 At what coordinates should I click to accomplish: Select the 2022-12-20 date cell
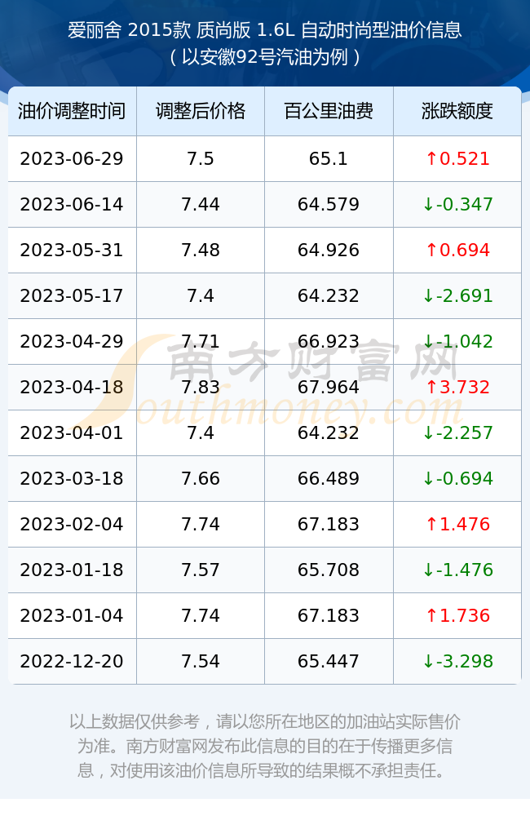coord(72,662)
